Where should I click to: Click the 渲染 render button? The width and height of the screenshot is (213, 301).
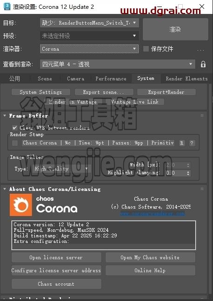click(175, 29)
